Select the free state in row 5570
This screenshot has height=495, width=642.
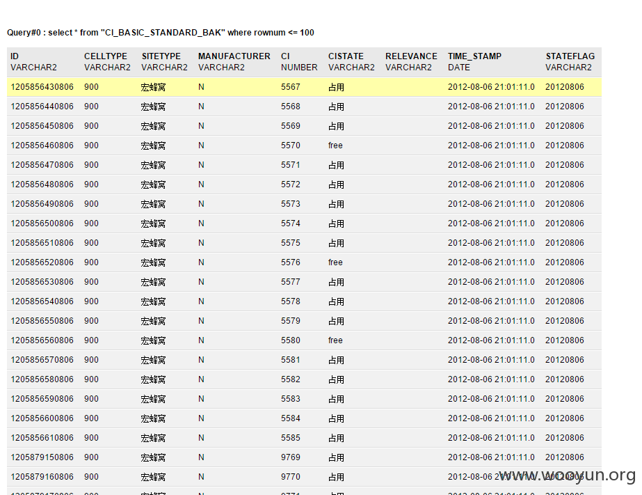335,146
